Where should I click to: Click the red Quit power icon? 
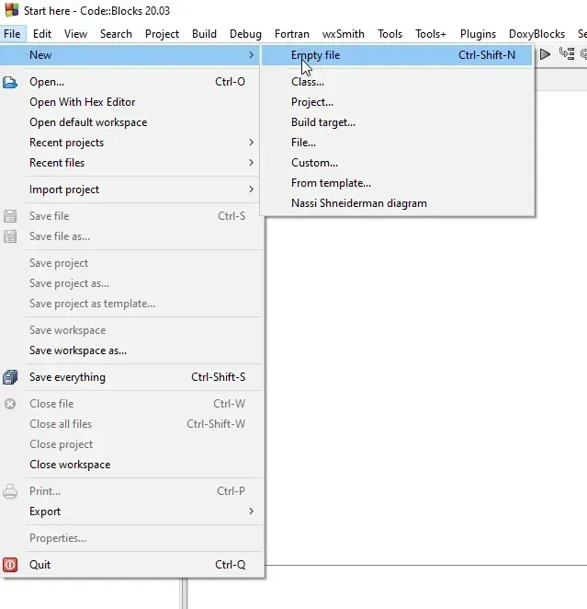coord(10,565)
